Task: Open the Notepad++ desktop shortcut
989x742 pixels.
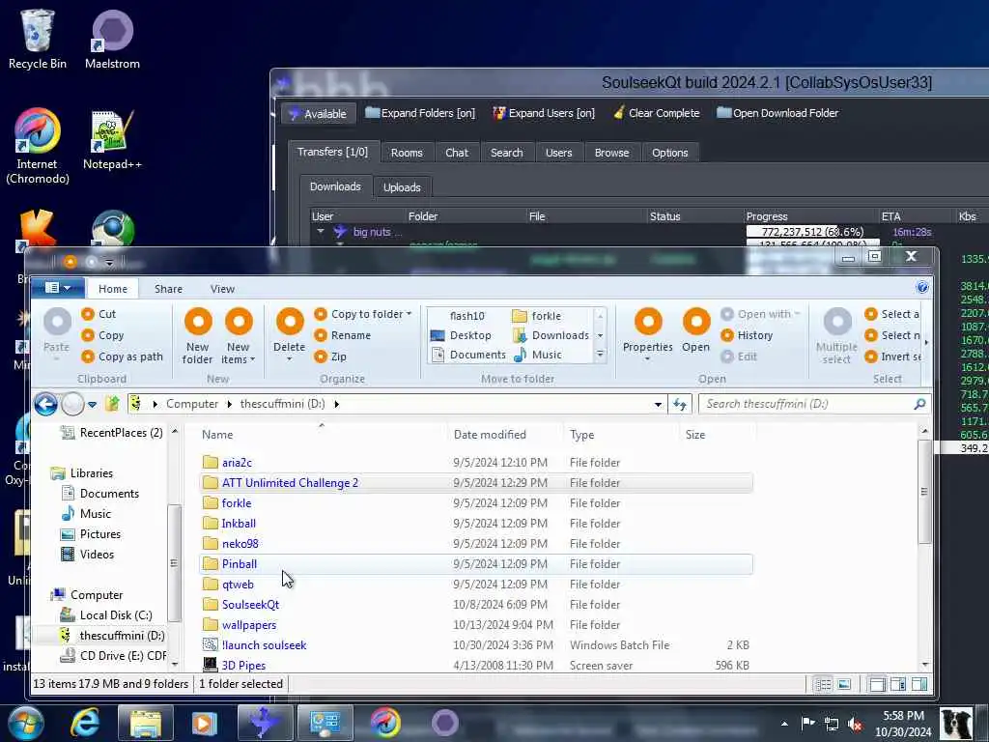Action: [x=112, y=140]
